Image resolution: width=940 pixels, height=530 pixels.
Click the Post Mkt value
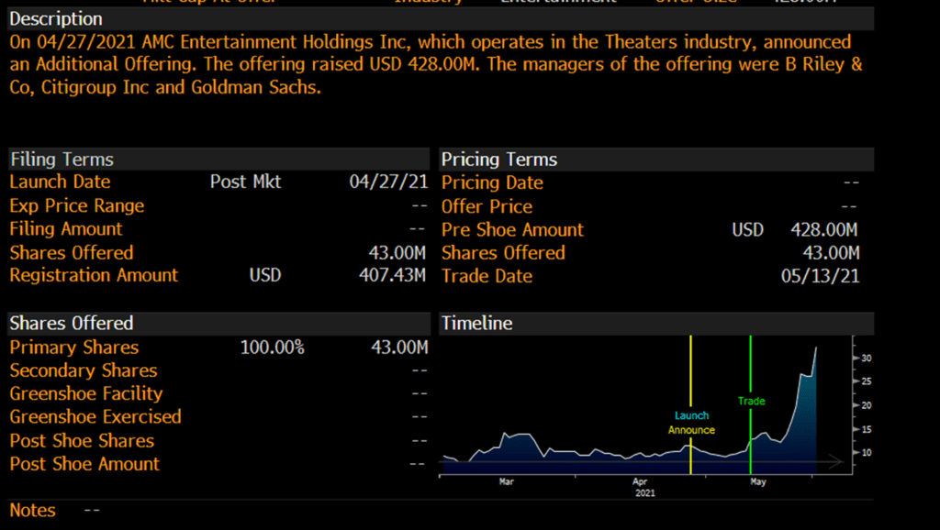tap(245, 182)
